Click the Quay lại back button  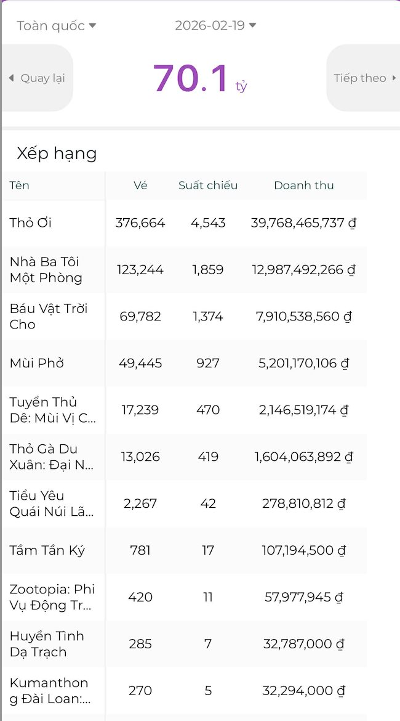(37, 78)
